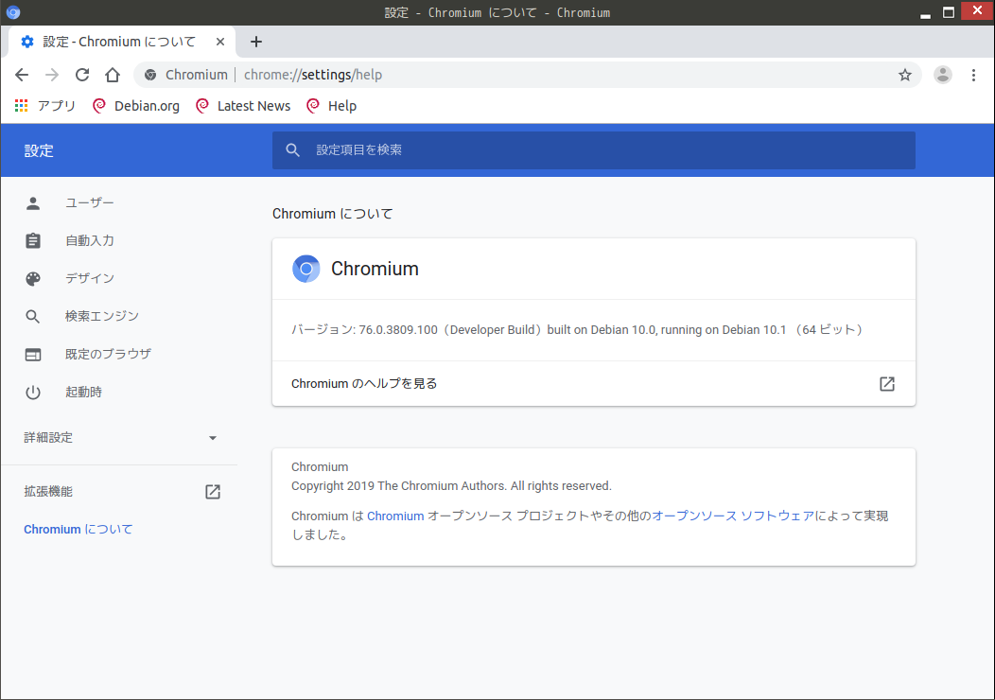Click the 自動入力 clipboard icon

click(x=33, y=240)
